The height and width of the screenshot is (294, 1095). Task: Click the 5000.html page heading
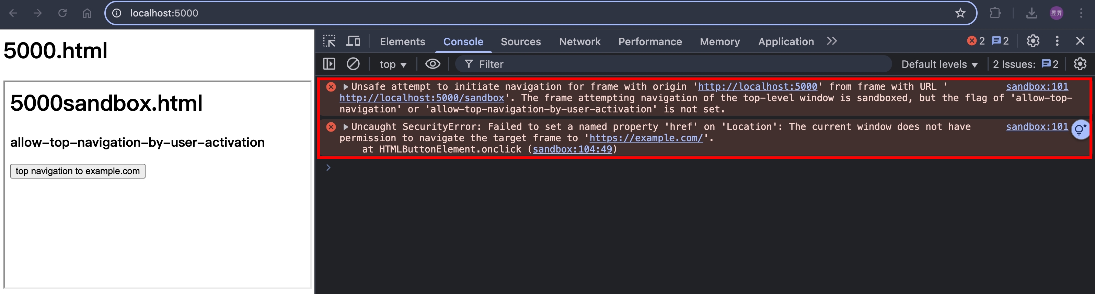coord(55,50)
